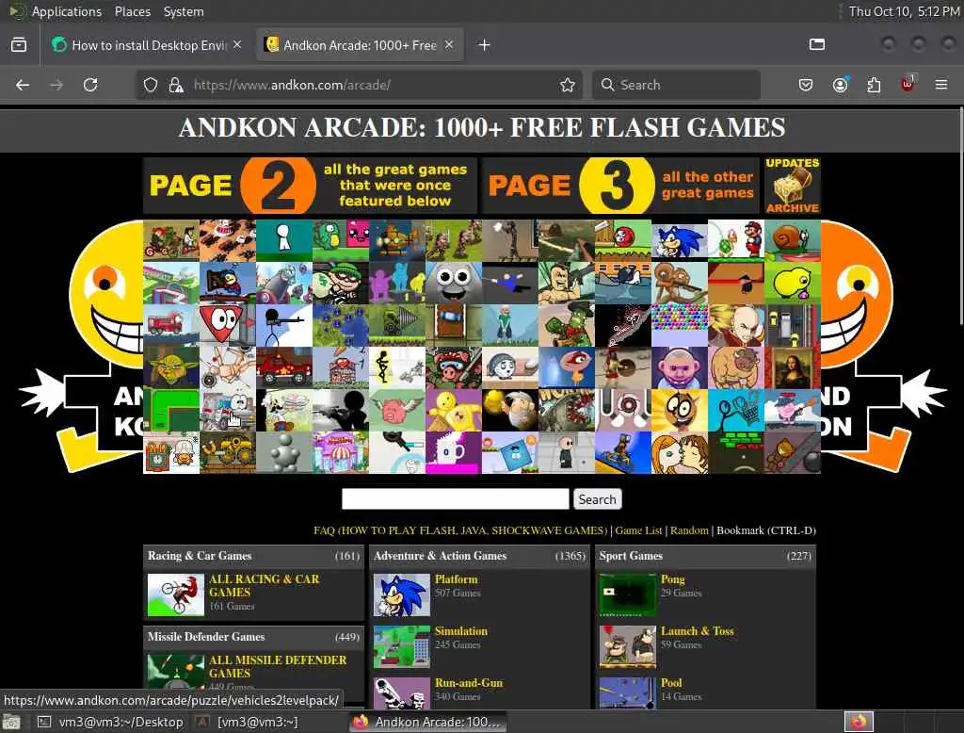Click the arcade game search field
This screenshot has height=733, width=964.
click(x=455, y=499)
